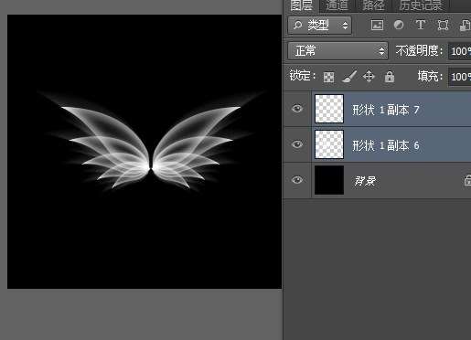Open the 正常 blend mode dropdown
Image resolution: width=471 pixels, height=340 pixels.
[x=337, y=50]
